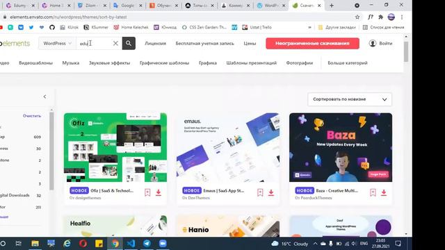Open Telegram from taskbar
The image size is (445, 250).
pyautogui.click(x=147, y=244)
